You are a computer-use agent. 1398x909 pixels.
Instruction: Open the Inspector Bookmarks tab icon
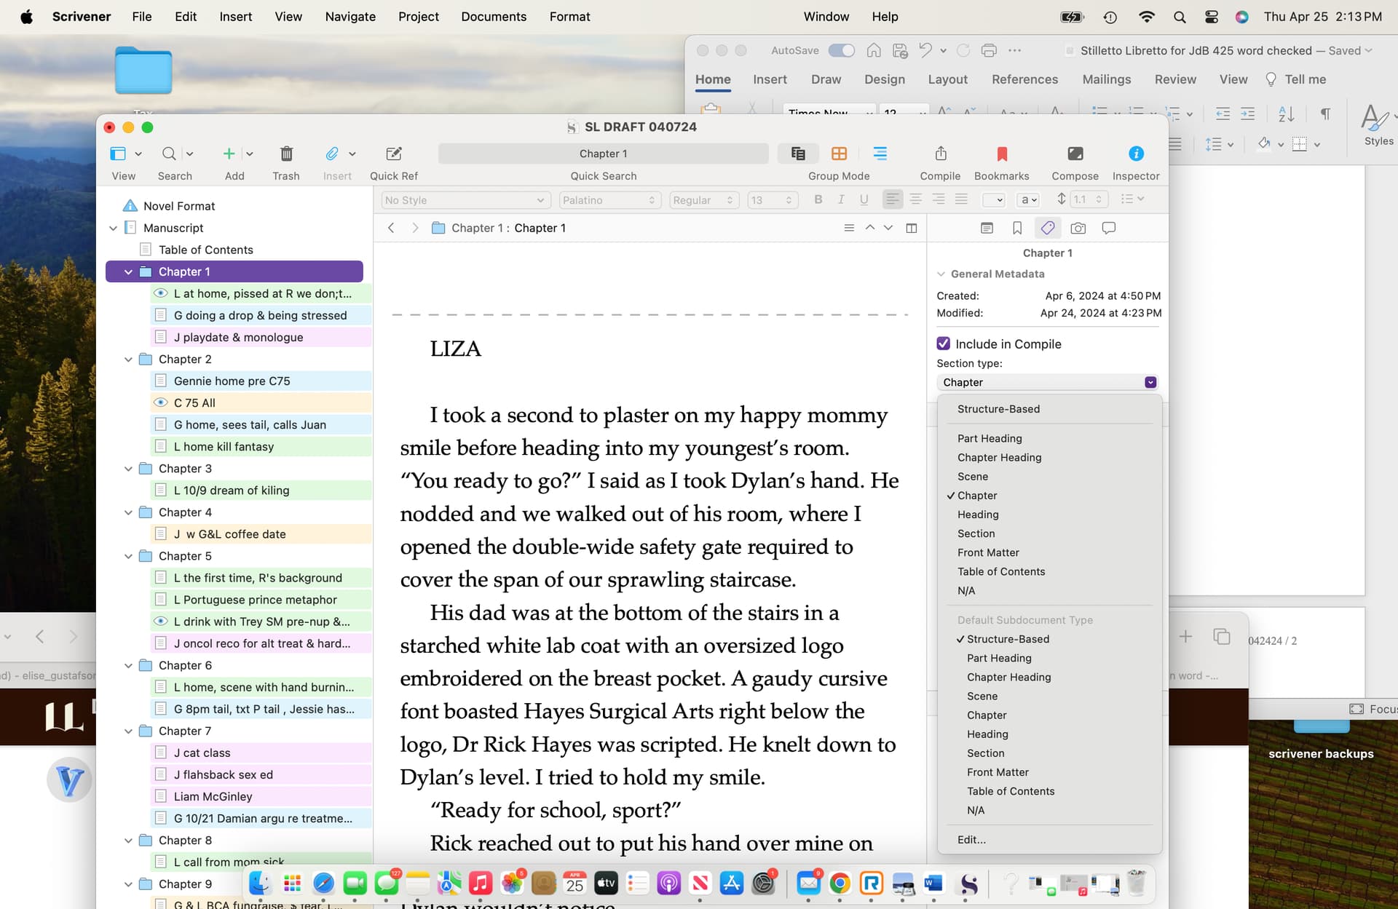[1017, 228]
